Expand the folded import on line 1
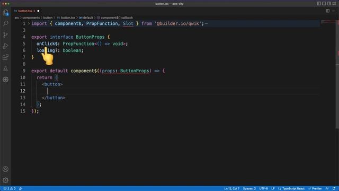The height and width of the screenshot is (191, 339). (29, 23)
